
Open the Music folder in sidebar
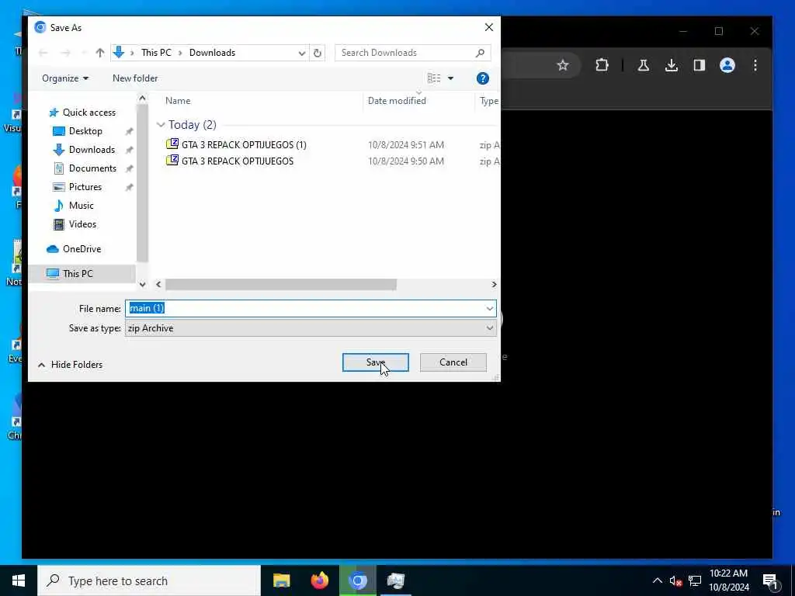[x=81, y=205]
